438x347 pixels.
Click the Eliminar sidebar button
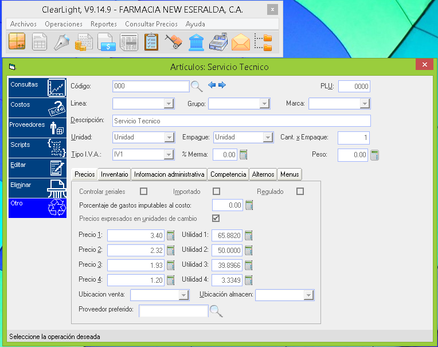click(x=37, y=188)
